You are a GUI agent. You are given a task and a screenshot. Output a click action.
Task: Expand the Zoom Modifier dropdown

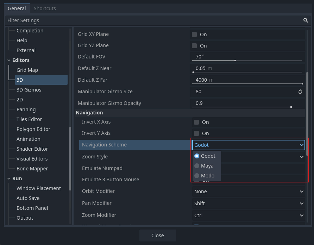click(x=249, y=215)
